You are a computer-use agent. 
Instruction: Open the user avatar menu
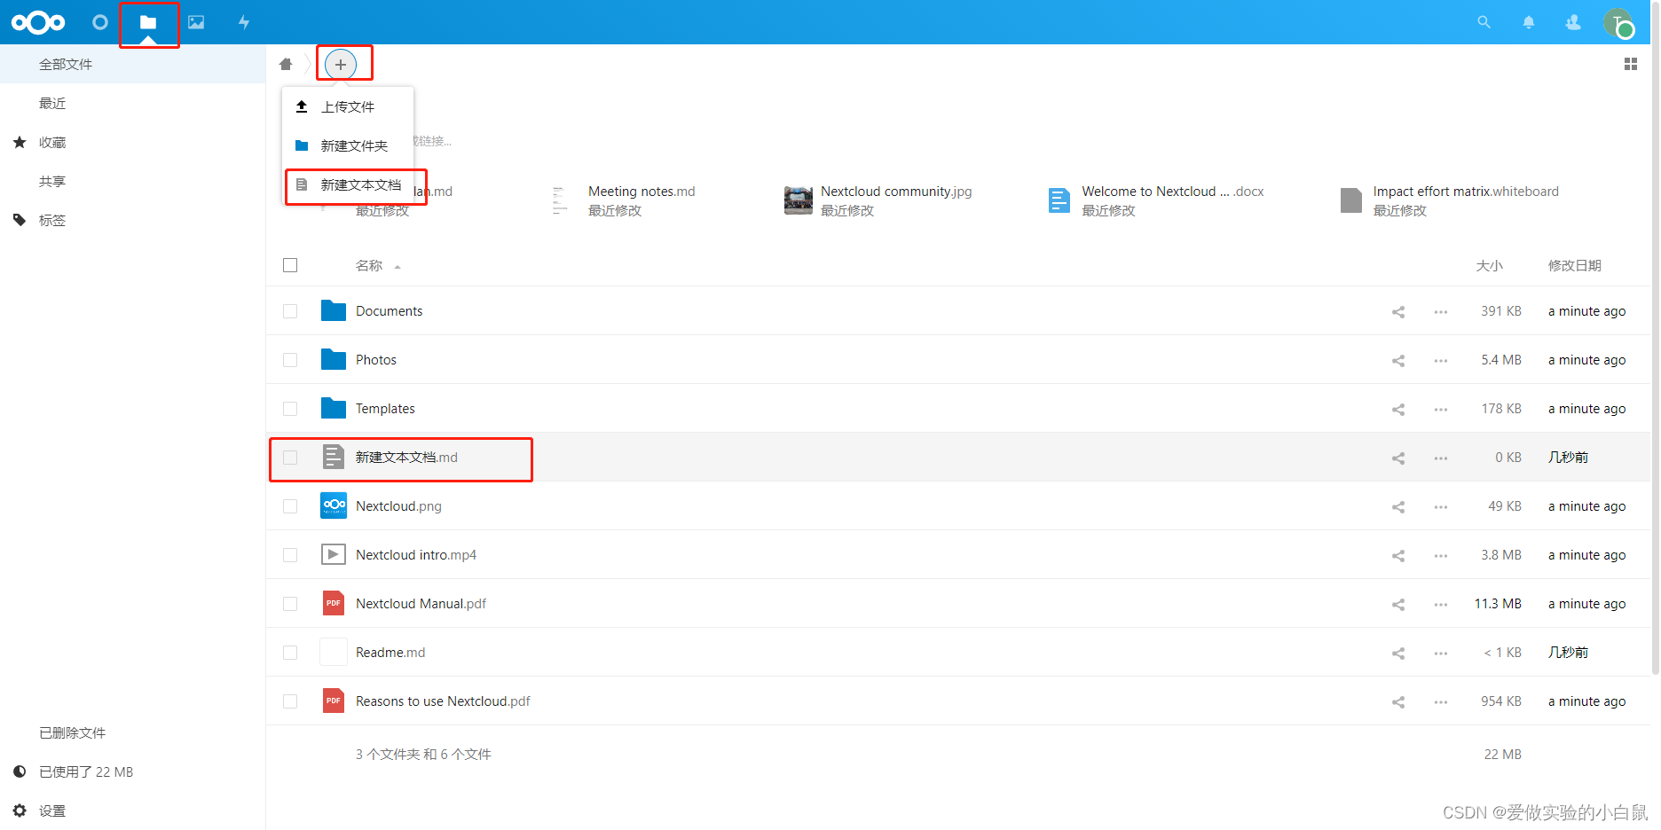point(1618,23)
